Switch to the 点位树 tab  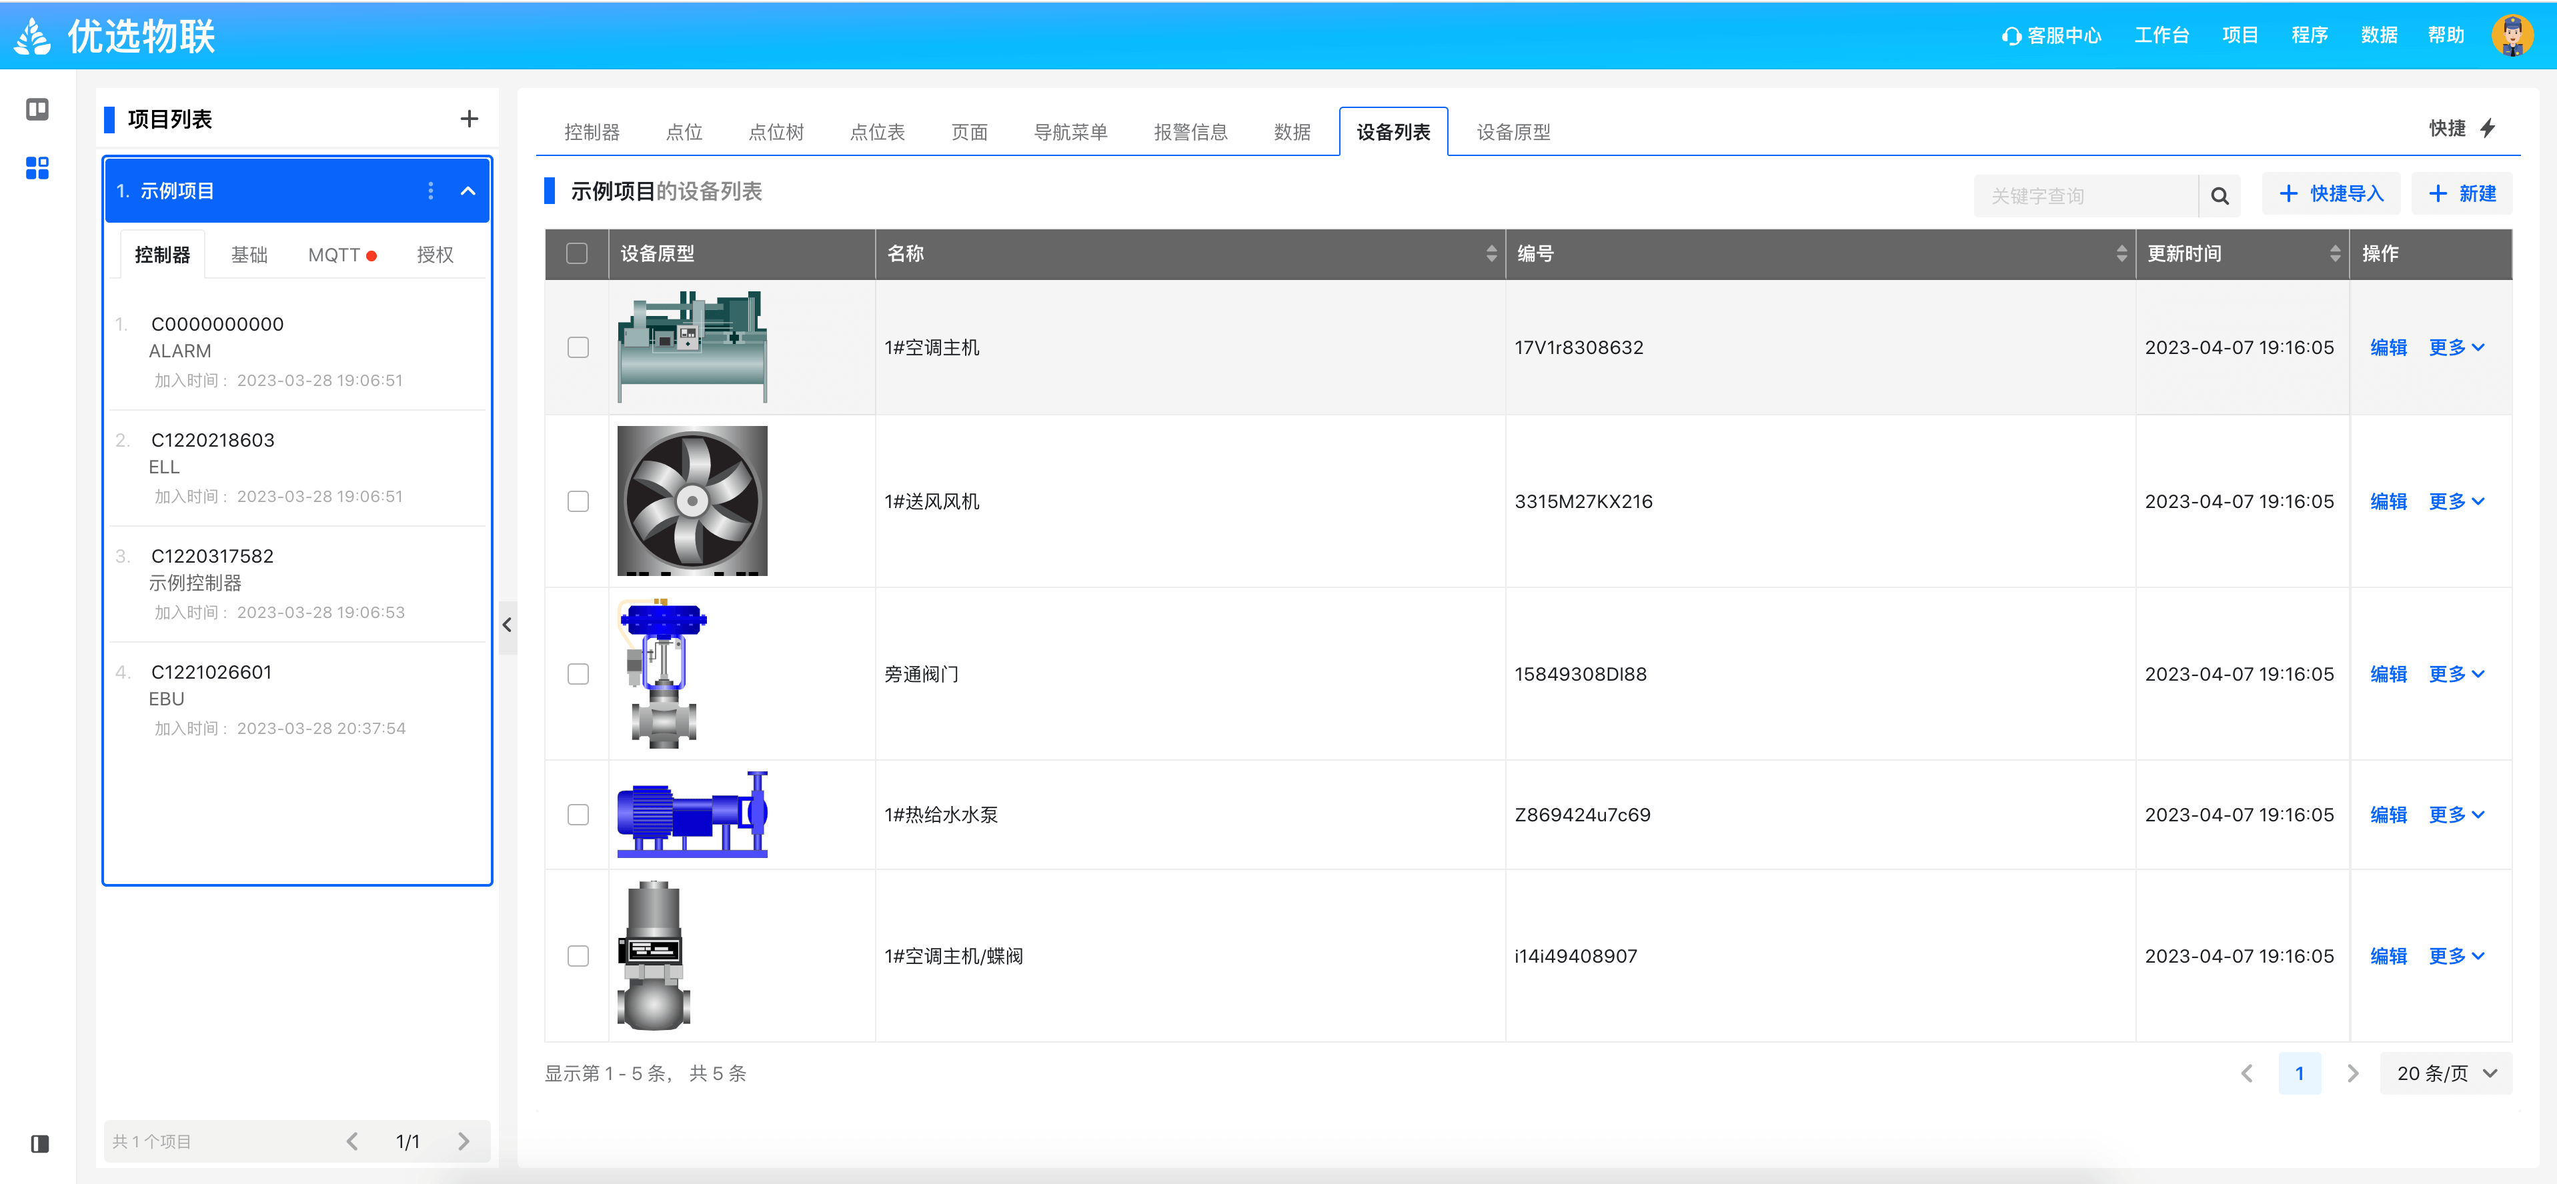[x=776, y=132]
